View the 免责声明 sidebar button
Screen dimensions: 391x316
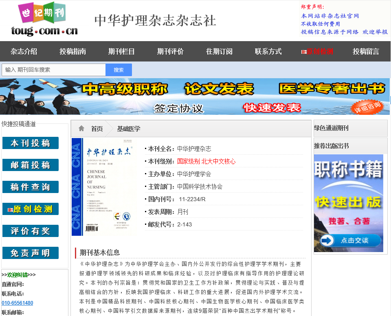pyautogui.click(x=31, y=252)
